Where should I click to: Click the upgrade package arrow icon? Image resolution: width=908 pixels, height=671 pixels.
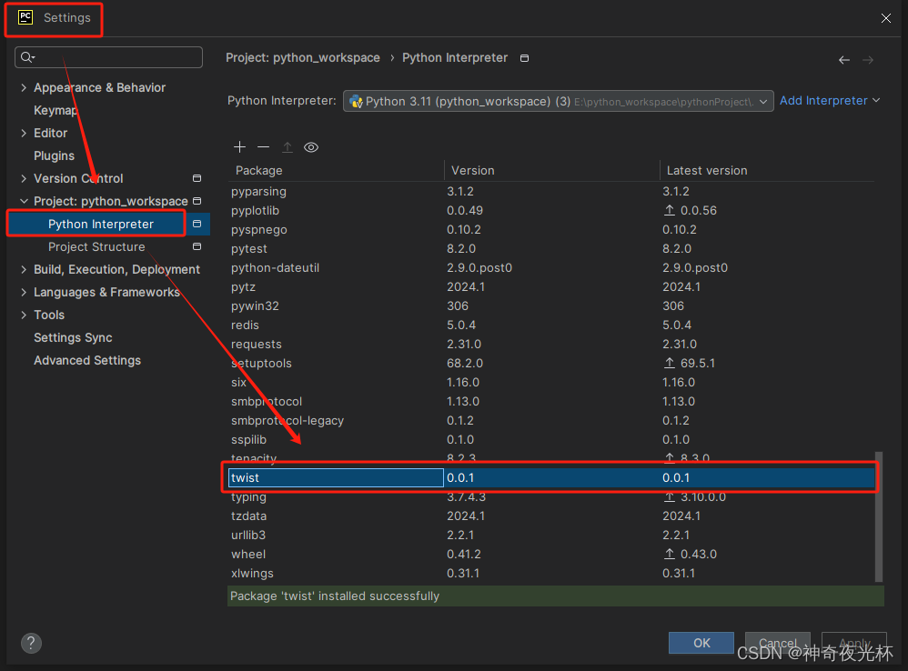tap(288, 147)
